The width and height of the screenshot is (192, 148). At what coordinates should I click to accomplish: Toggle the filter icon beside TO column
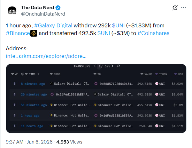(95, 74)
